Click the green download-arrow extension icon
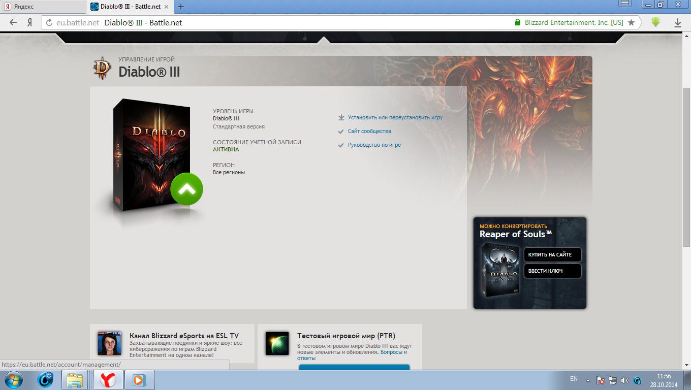This screenshot has width=691, height=390. click(x=655, y=22)
